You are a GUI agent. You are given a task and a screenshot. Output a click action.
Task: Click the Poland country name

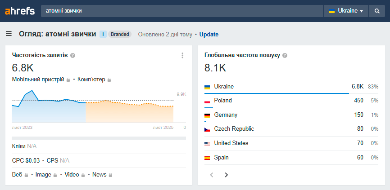pyautogui.click(x=223, y=101)
